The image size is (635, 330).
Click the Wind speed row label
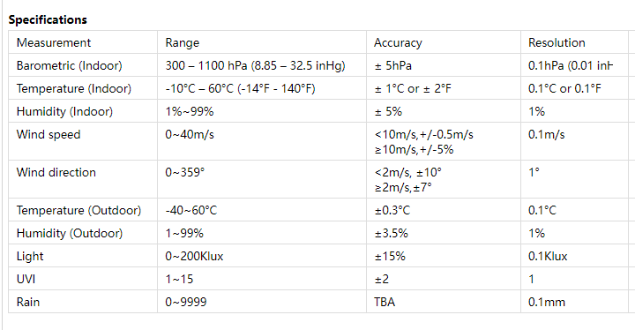pyautogui.click(x=49, y=134)
